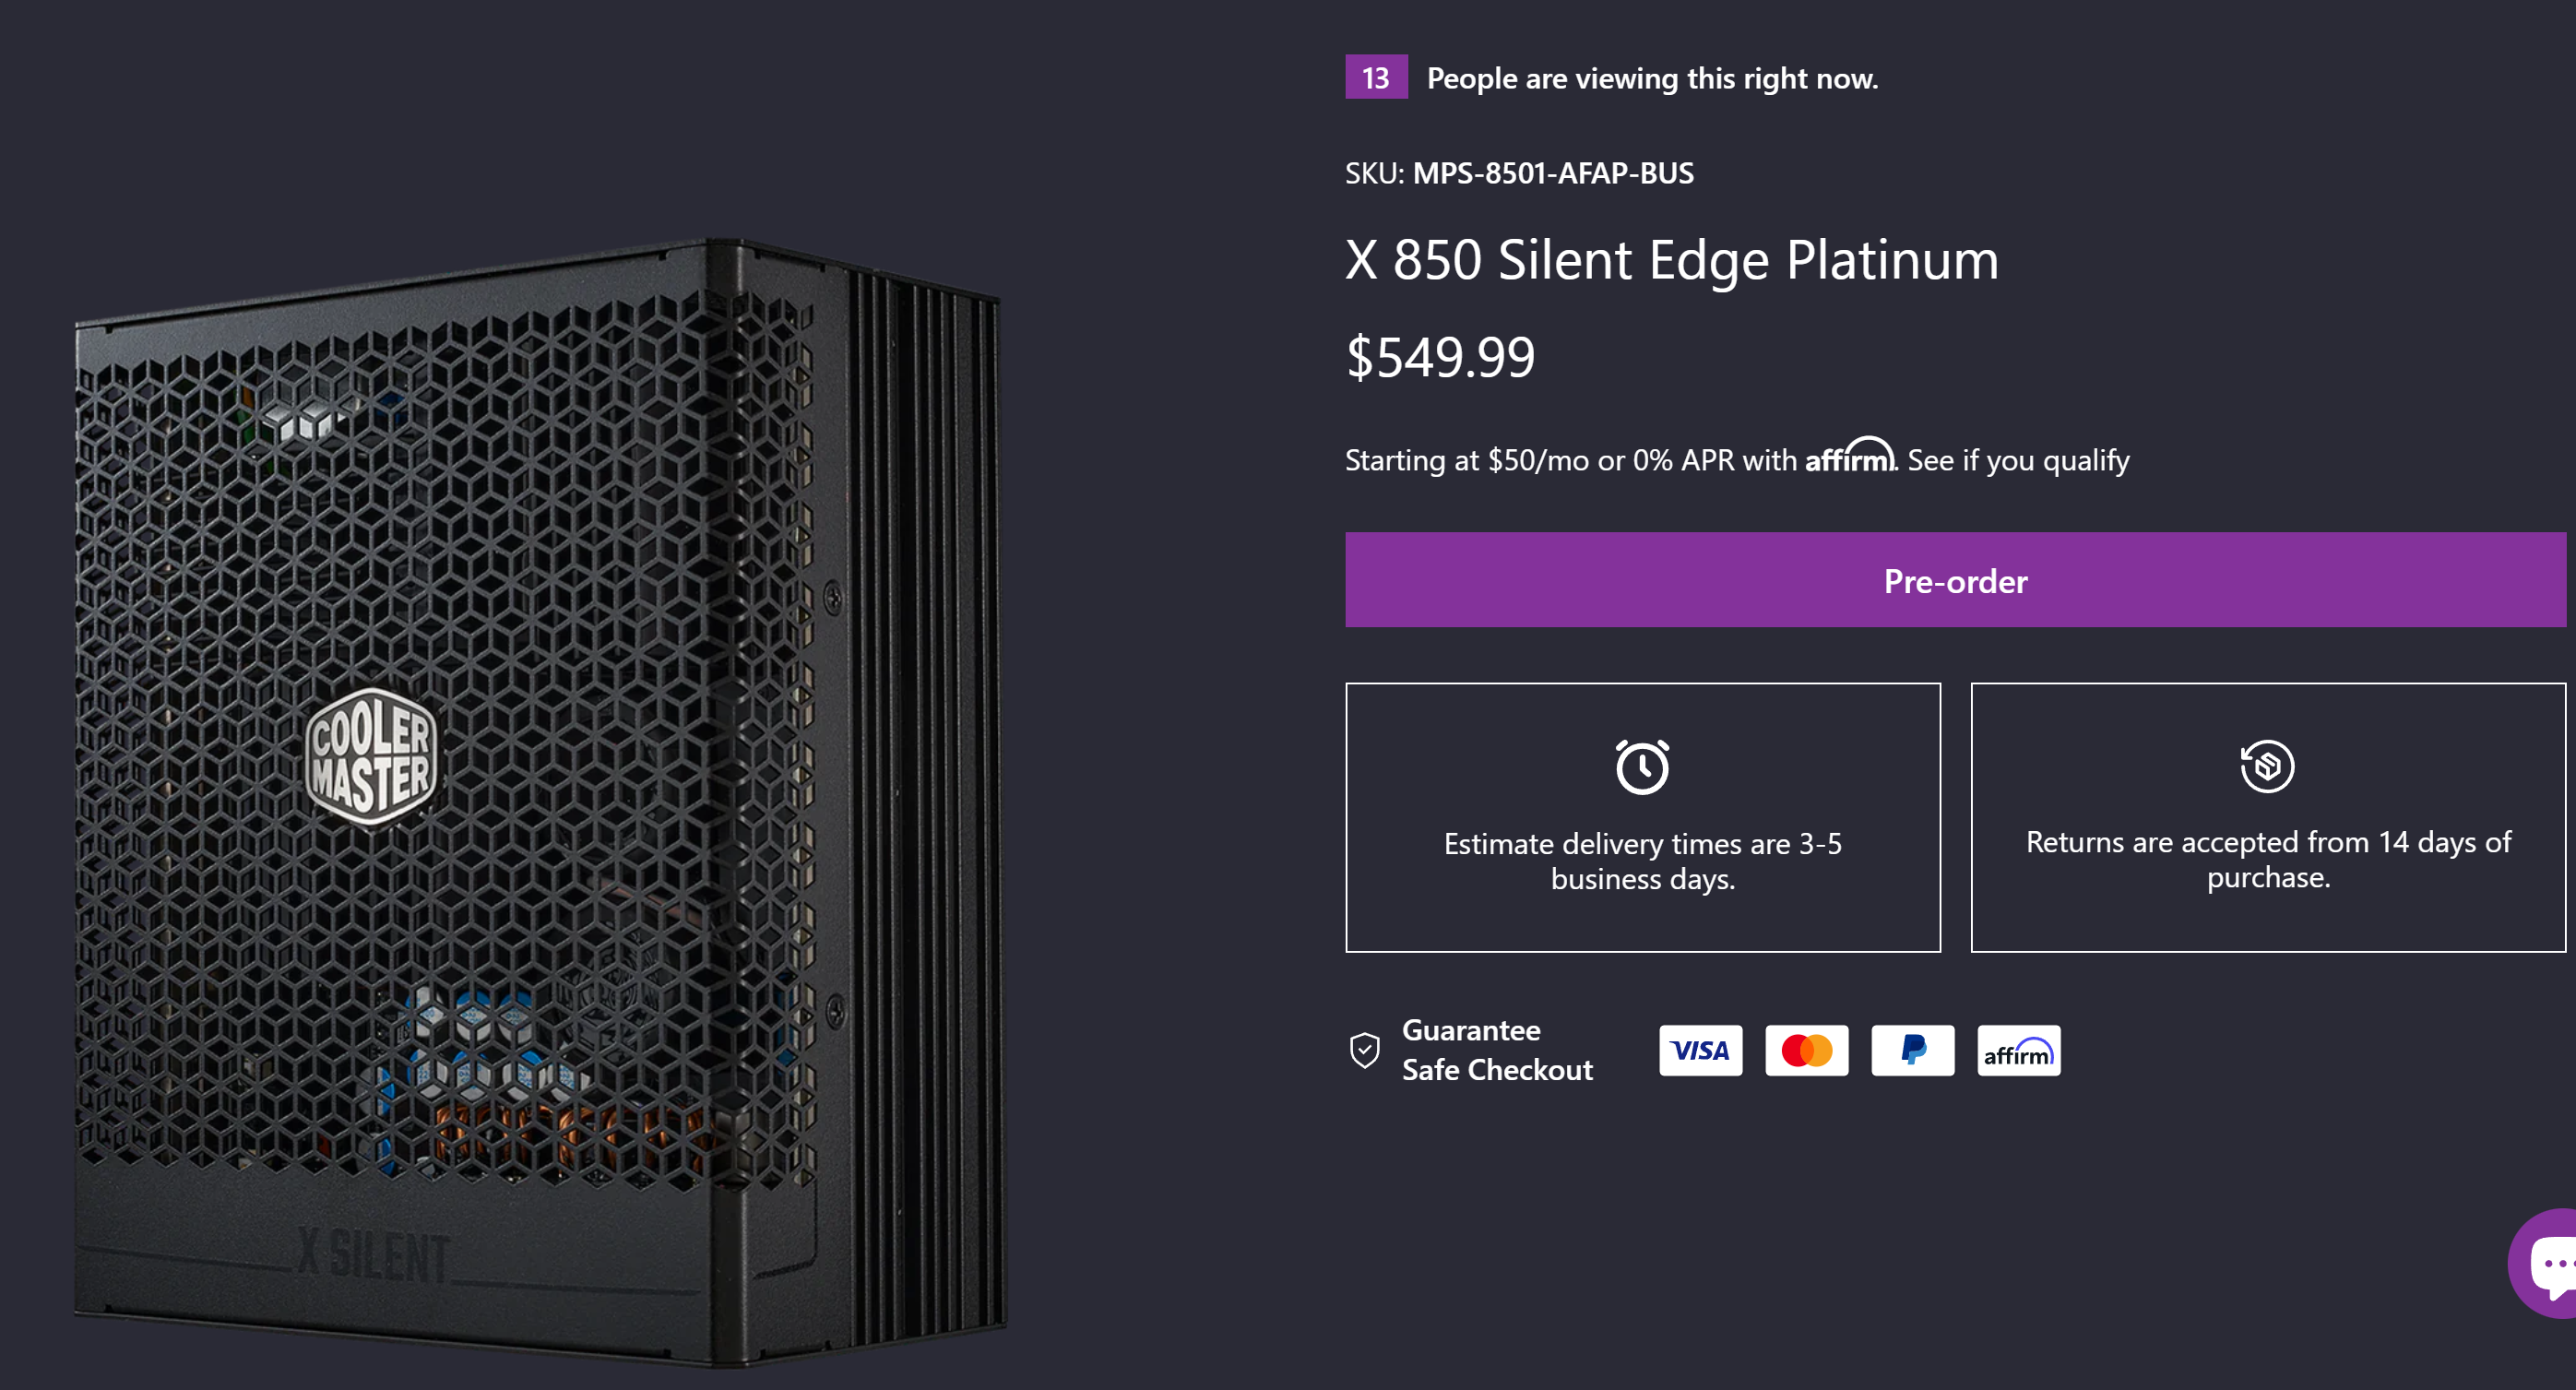Viewport: 2576px width, 1390px height.
Task: Open the See if you qualify link
Action: [2018, 460]
